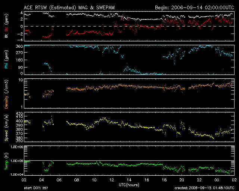Click the 4 tick label on Bt Bz axis
The image size is (239, 191).
tap(22, 13)
